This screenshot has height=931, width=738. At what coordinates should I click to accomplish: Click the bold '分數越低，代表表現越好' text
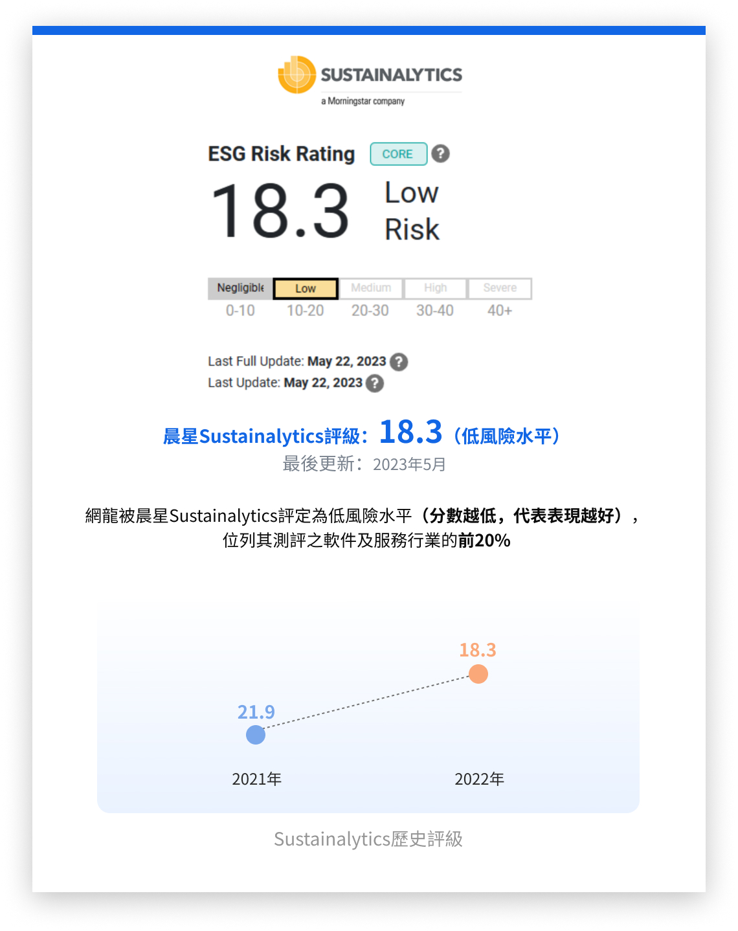pos(522,516)
